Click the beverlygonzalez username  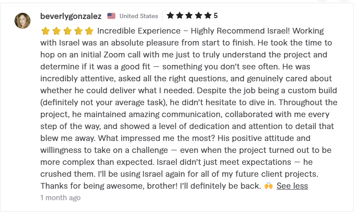(x=71, y=16)
